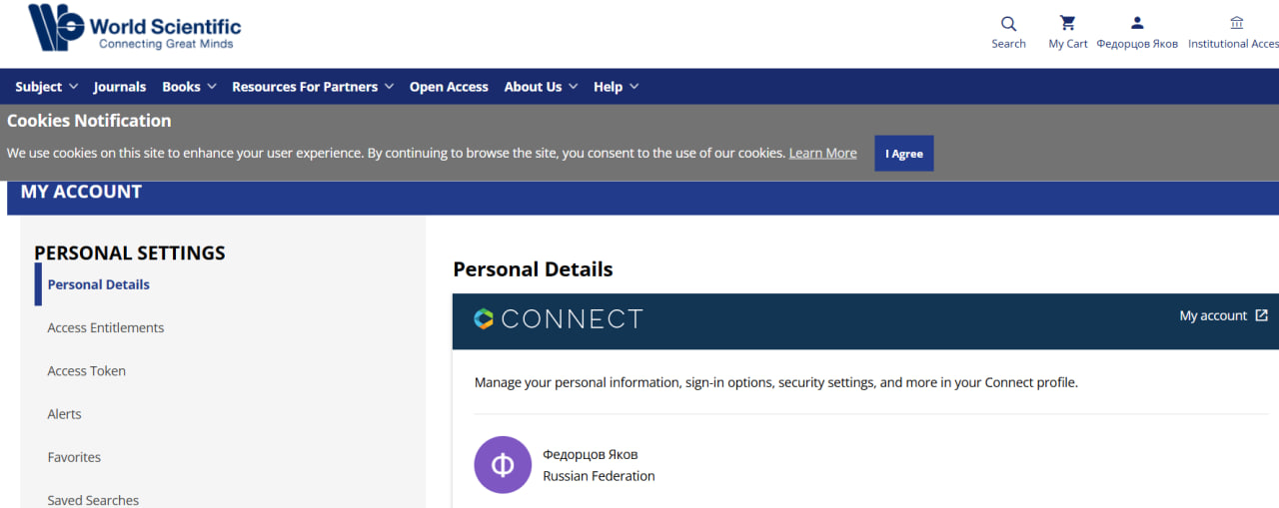The image size is (1279, 508).
Task: Expand the Books dropdown menu
Action: coord(189,87)
